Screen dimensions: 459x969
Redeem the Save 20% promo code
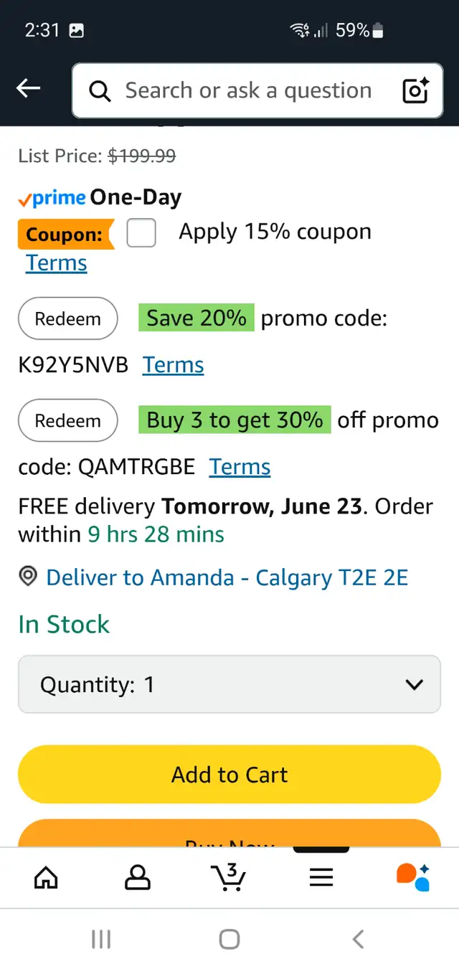(68, 318)
